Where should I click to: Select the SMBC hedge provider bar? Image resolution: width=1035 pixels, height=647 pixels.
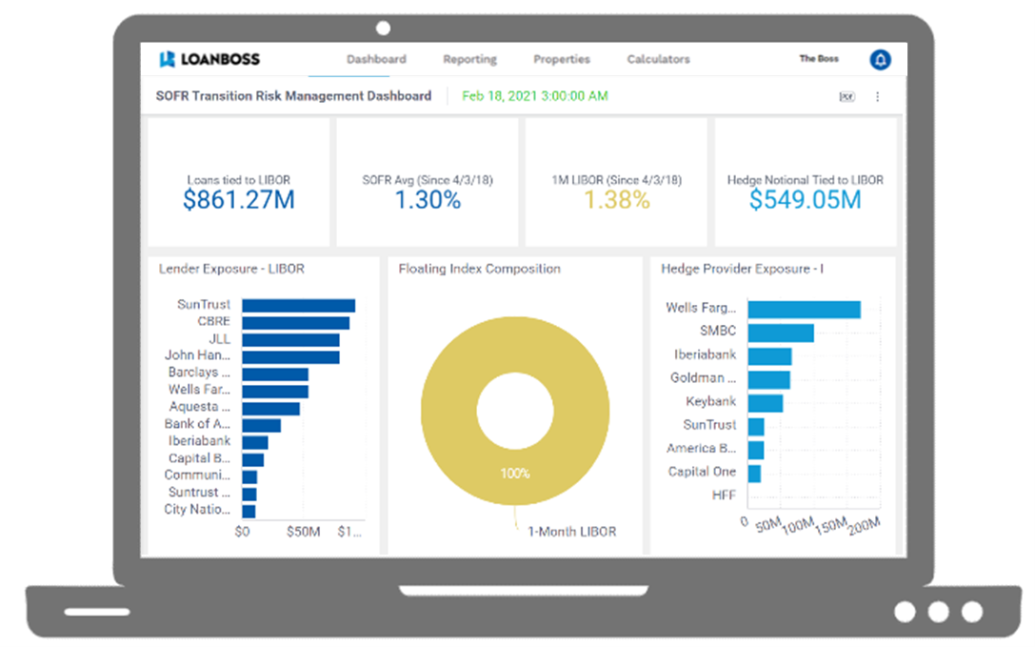point(781,334)
